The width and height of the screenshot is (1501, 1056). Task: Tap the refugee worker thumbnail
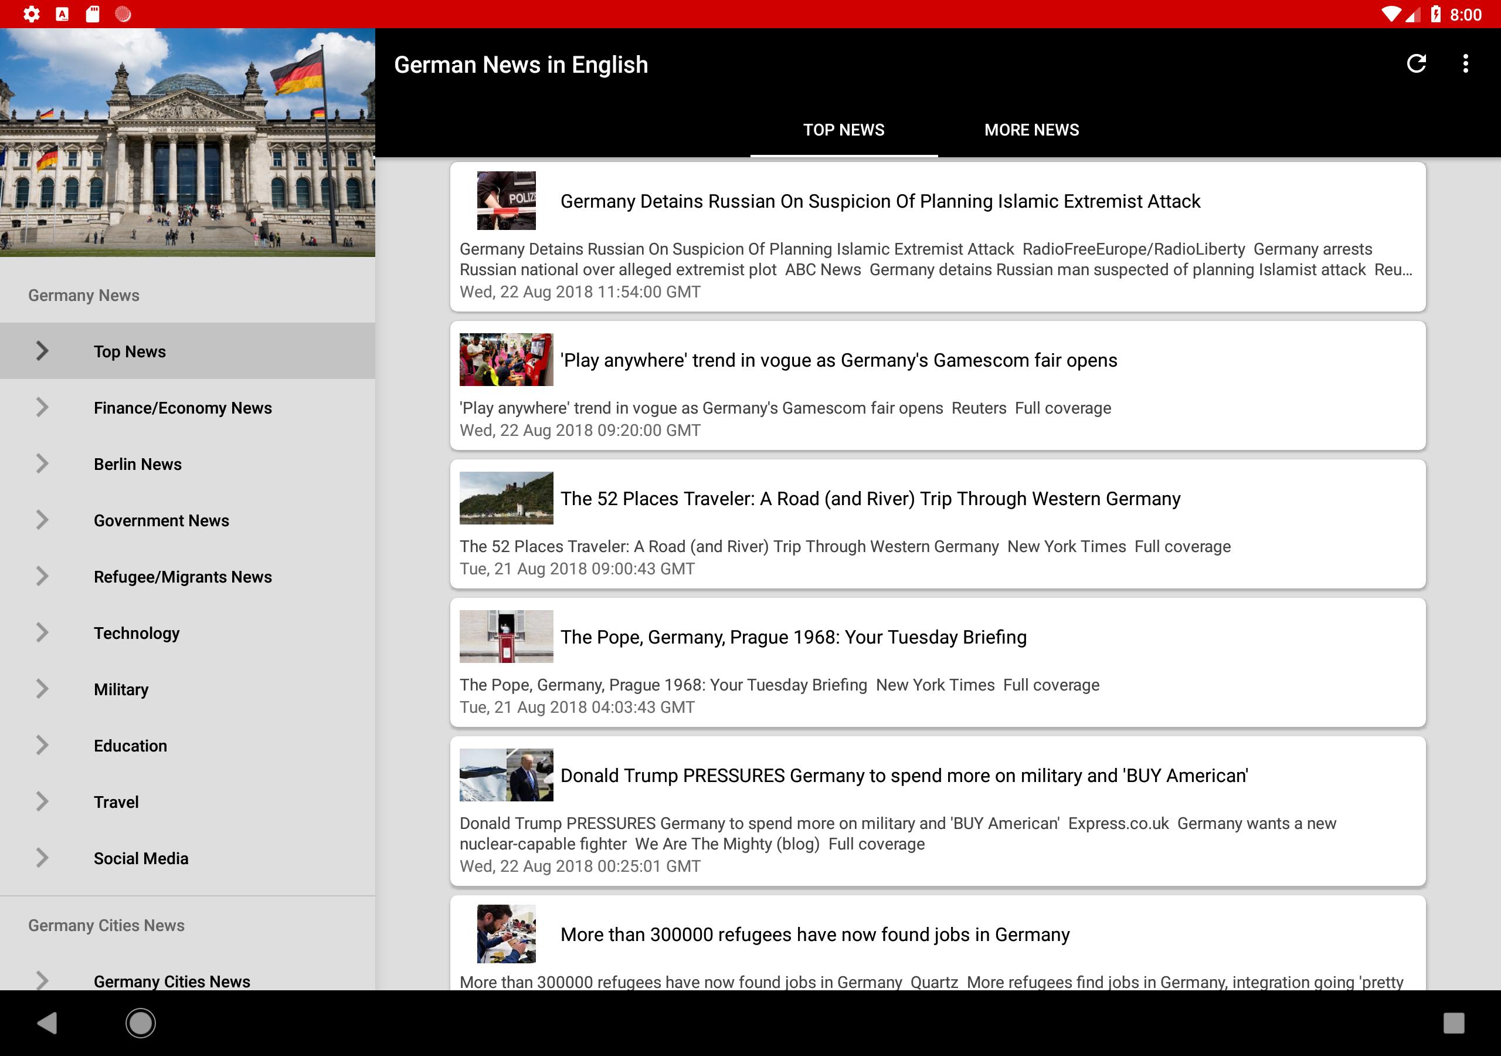coord(506,933)
